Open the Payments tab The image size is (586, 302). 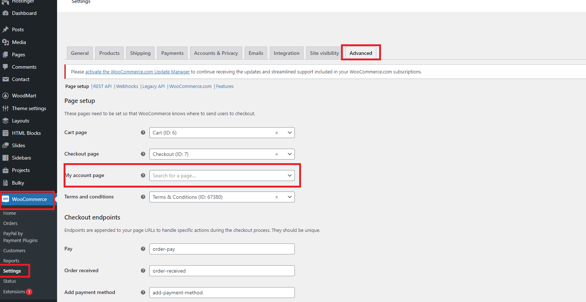172,53
